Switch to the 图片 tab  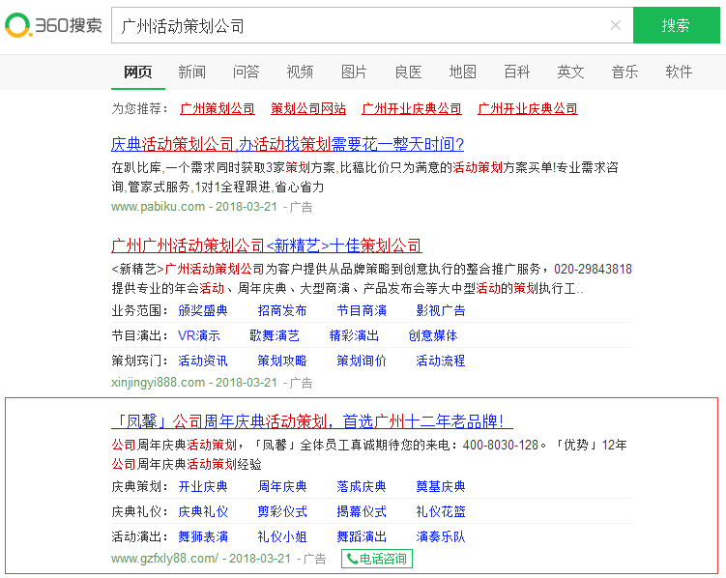[x=354, y=72]
